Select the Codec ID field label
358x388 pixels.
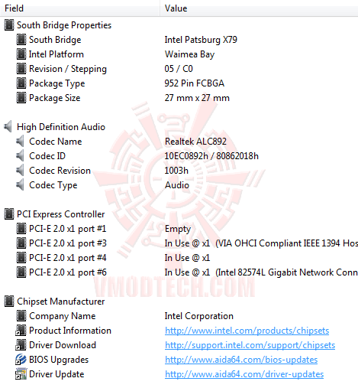click(x=47, y=156)
